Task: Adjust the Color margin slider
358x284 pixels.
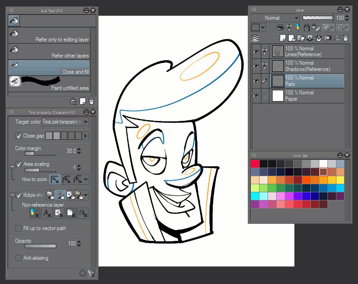Action: click(x=40, y=154)
